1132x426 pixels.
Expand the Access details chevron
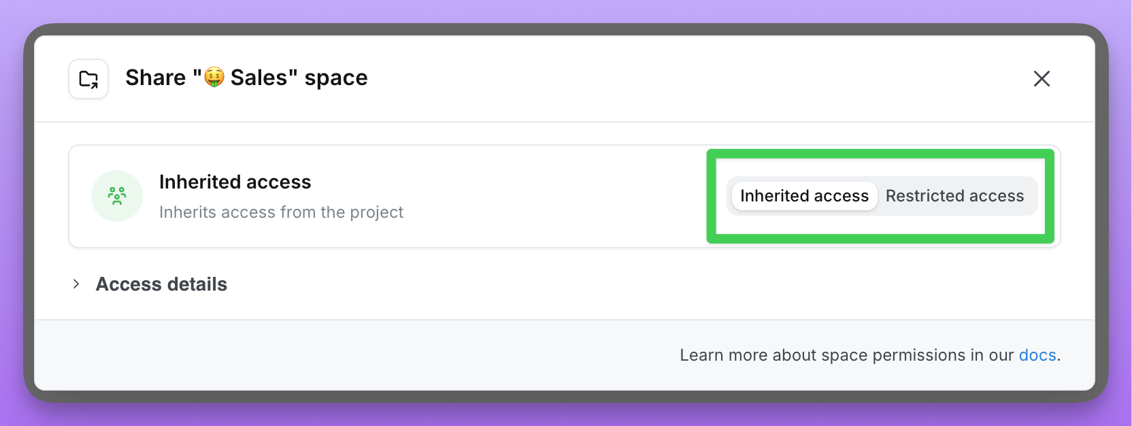pos(76,284)
